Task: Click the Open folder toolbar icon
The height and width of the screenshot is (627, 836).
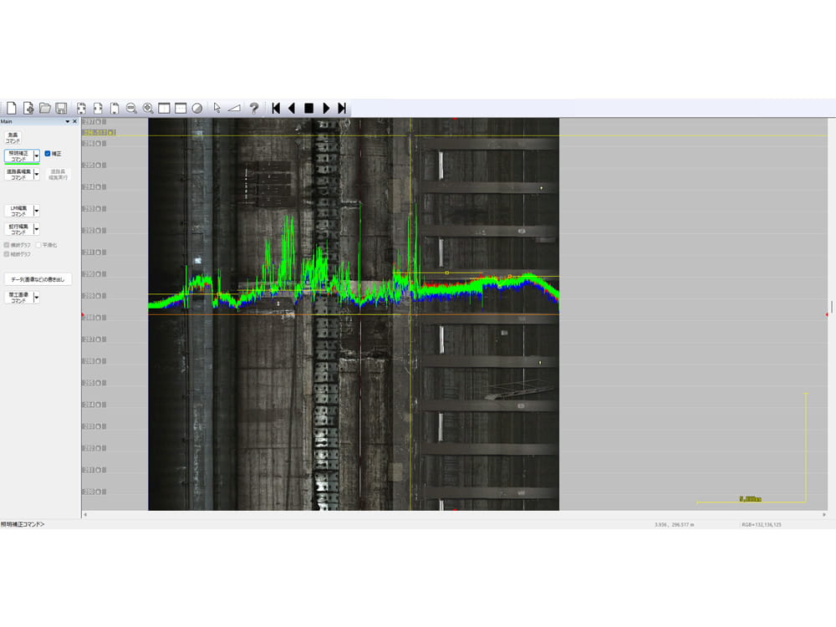Action: click(x=45, y=108)
